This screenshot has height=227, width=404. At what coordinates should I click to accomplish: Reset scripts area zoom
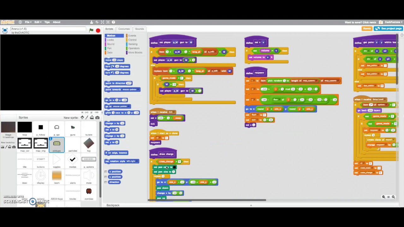pyautogui.click(x=389, y=197)
